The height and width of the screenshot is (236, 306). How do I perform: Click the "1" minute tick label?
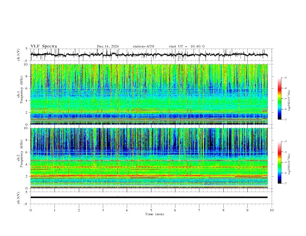[x=54, y=210]
